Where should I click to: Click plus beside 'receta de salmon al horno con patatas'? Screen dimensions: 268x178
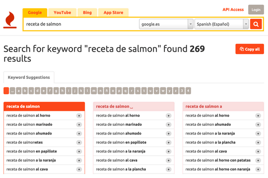(x=258, y=160)
